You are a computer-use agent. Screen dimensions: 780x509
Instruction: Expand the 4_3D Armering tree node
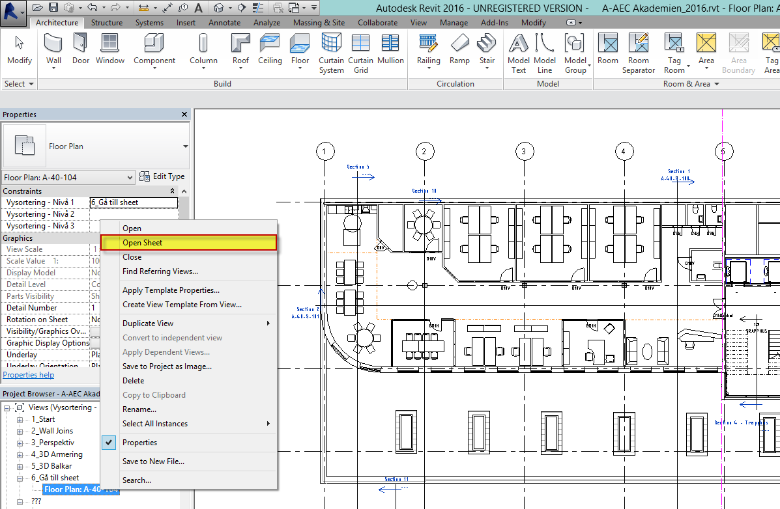tap(20, 455)
